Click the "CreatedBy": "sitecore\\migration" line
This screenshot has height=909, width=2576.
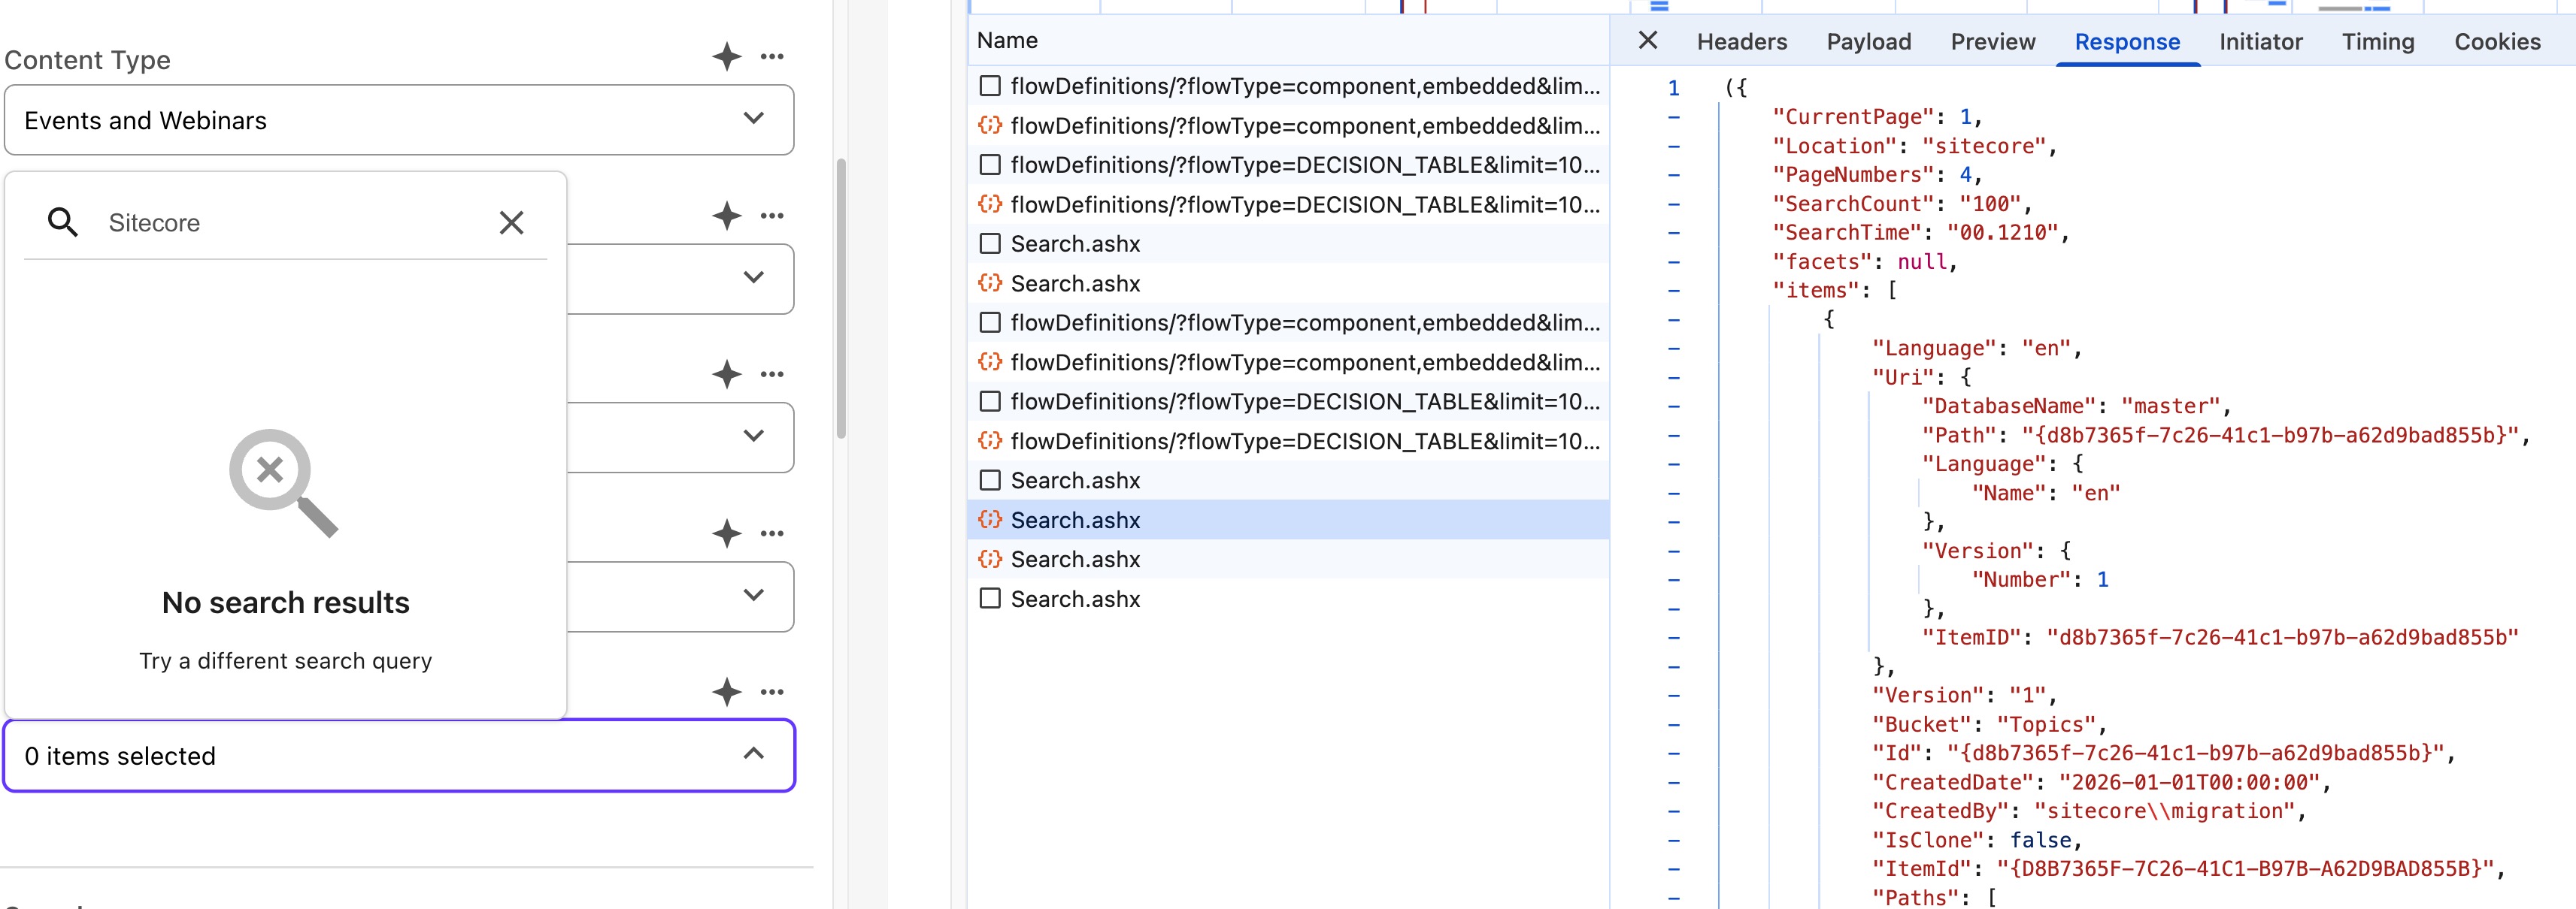coord(2089,811)
